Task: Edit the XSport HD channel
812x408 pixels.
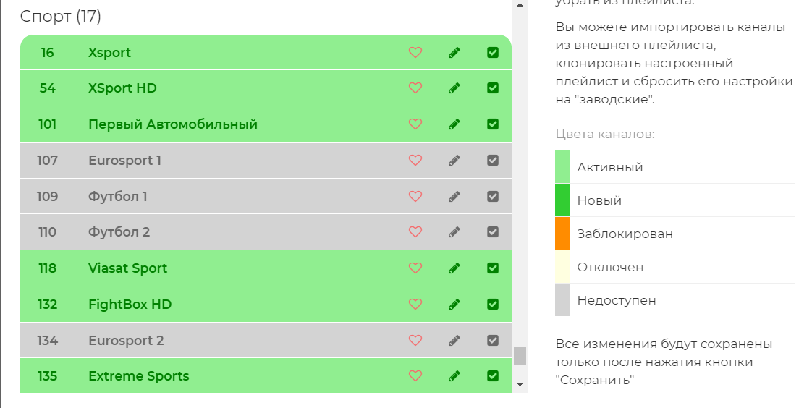Action: pyautogui.click(x=454, y=88)
